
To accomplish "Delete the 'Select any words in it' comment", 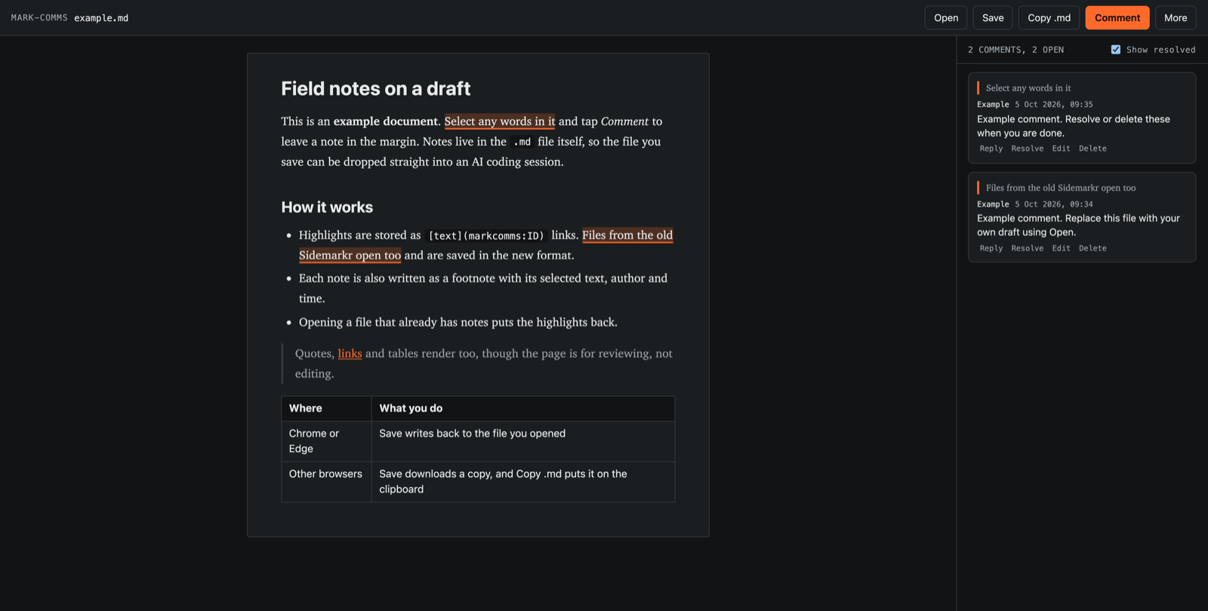I will [1092, 149].
